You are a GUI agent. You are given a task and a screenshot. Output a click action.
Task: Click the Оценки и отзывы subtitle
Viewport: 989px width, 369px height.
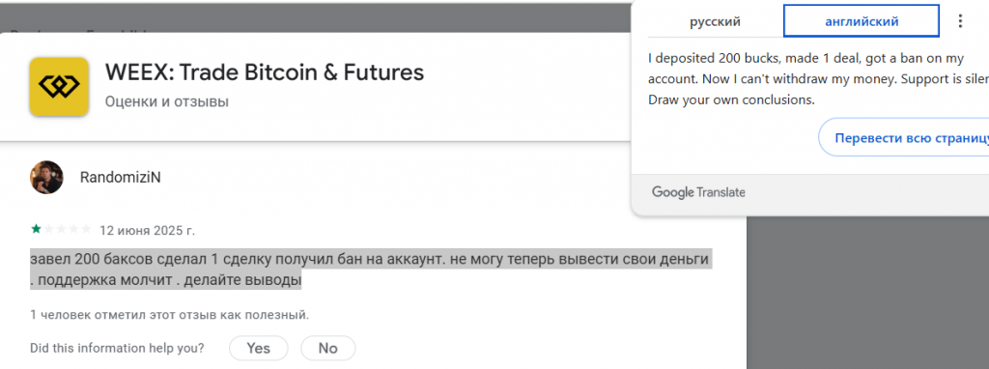pos(166,101)
